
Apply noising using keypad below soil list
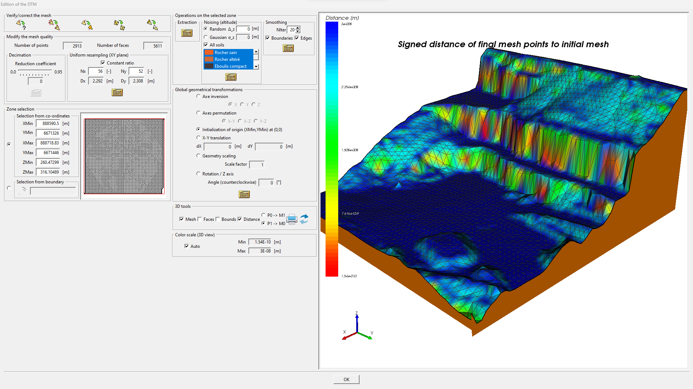click(231, 77)
